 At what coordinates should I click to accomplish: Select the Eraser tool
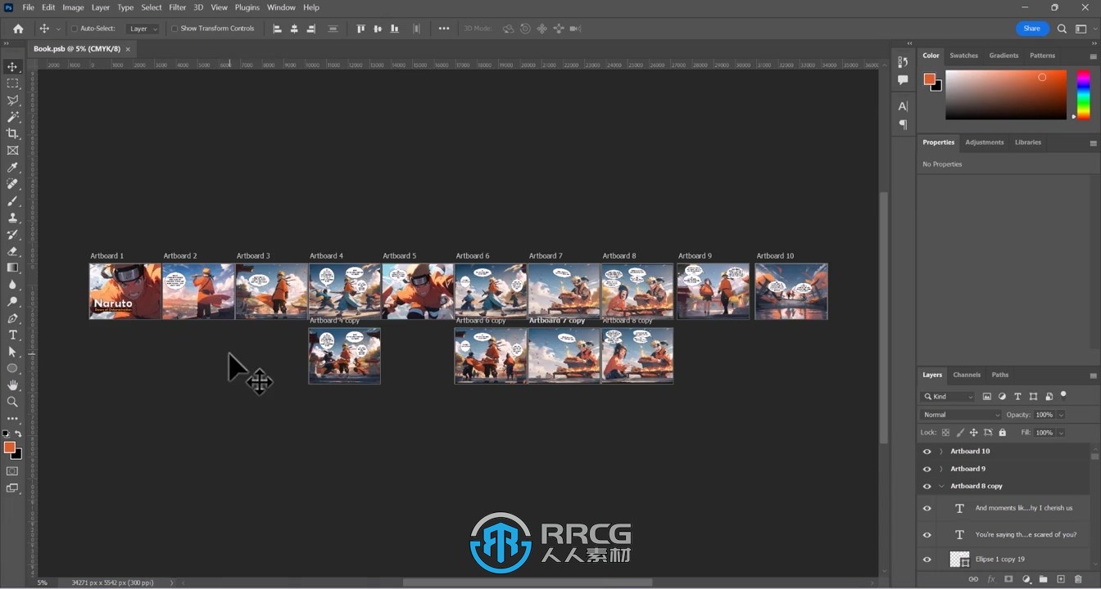[x=12, y=251]
